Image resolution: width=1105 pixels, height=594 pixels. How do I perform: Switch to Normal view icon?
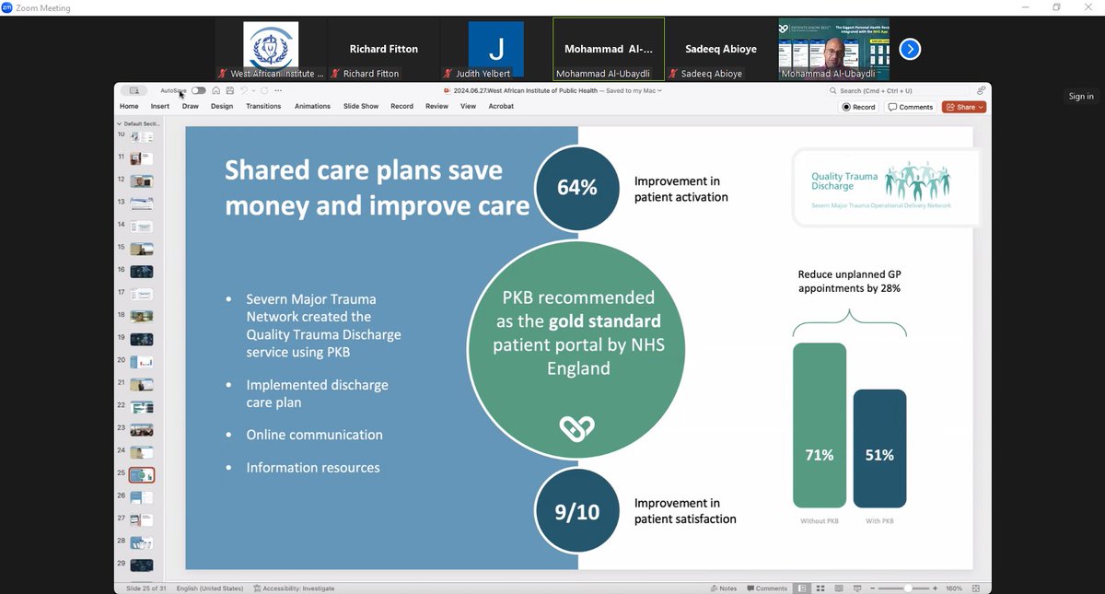tap(803, 588)
